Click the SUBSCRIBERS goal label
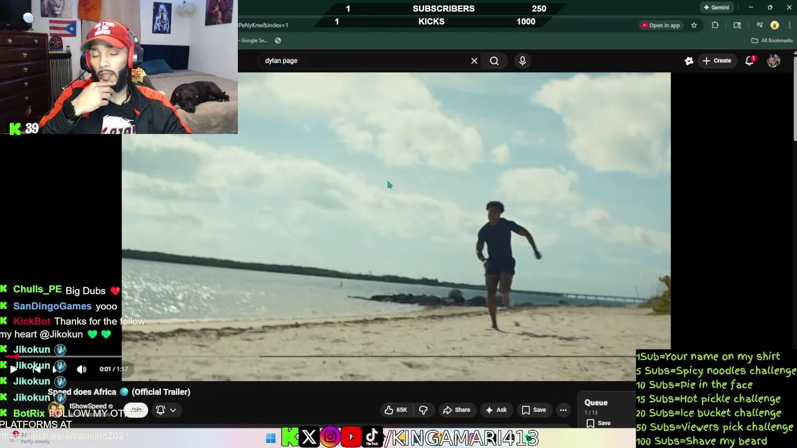This screenshot has height=448, width=797. coord(443,9)
